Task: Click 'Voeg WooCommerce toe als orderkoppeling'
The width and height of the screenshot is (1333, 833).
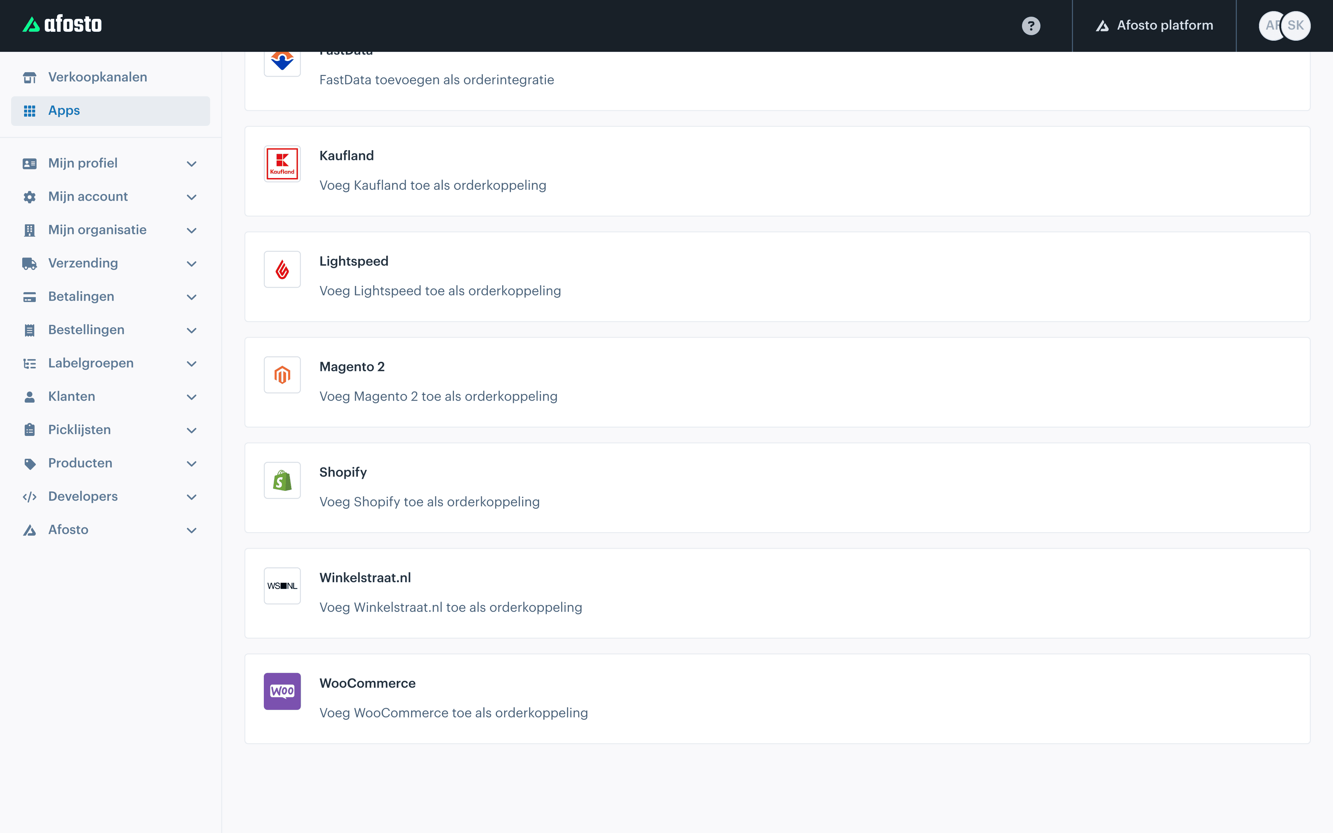Action: 454,713
